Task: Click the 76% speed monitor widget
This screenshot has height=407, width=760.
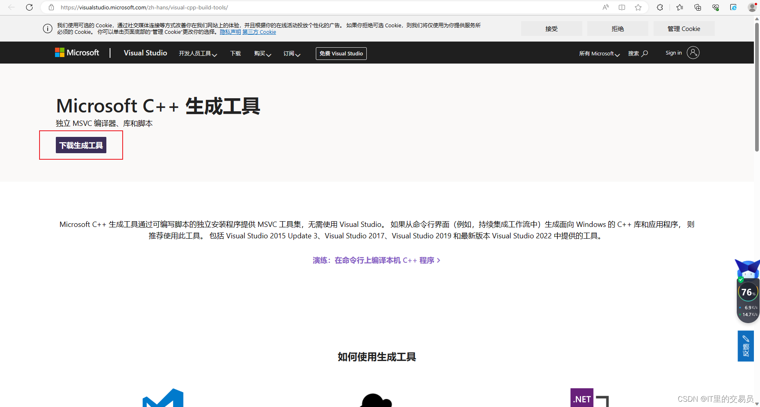Action: click(748, 300)
